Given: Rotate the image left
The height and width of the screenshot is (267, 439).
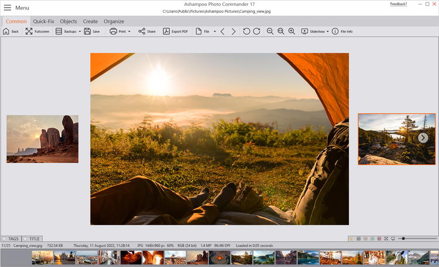Looking at the screenshot, I should coord(246,31).
